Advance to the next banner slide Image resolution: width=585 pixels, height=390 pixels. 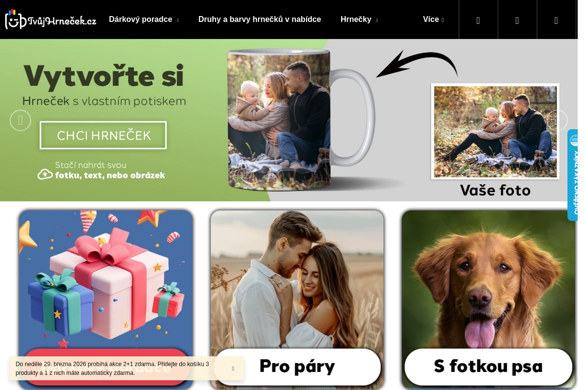click(x=557, y=120)
